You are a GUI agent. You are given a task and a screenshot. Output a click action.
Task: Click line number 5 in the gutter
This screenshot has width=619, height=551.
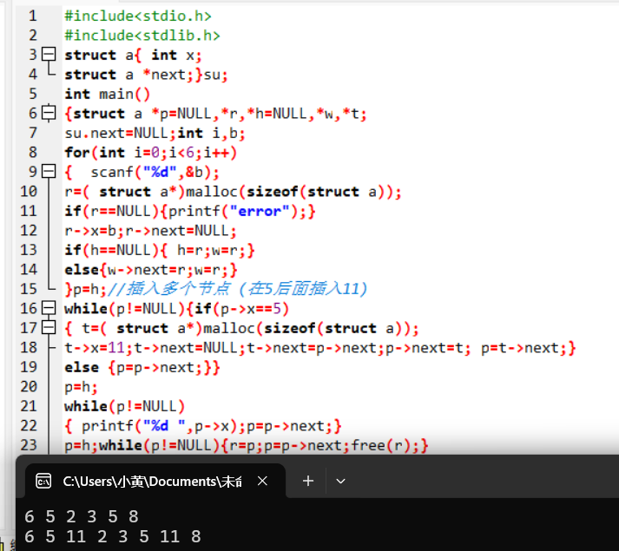pyautogui.click(x=32, y=94)
